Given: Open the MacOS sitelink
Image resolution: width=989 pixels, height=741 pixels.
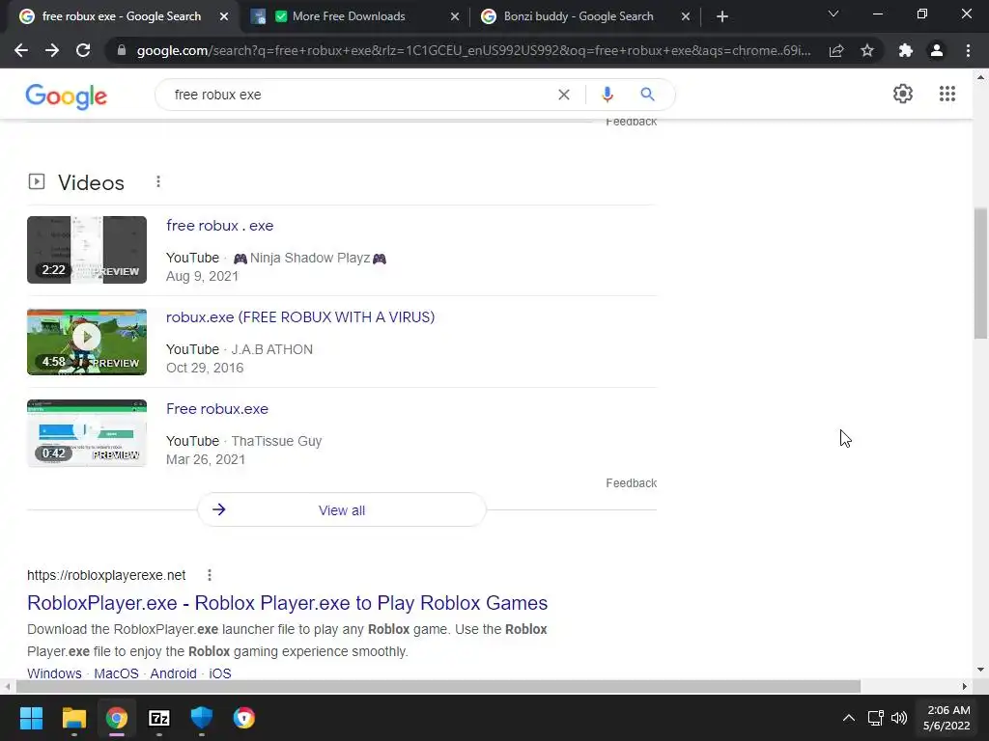Looking at the screenshot, I should 116,672.
